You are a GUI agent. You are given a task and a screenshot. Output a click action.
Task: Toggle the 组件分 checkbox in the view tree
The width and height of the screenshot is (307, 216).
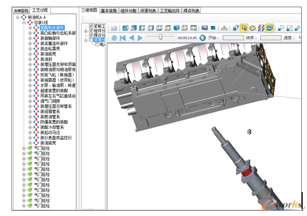(91, 31)
